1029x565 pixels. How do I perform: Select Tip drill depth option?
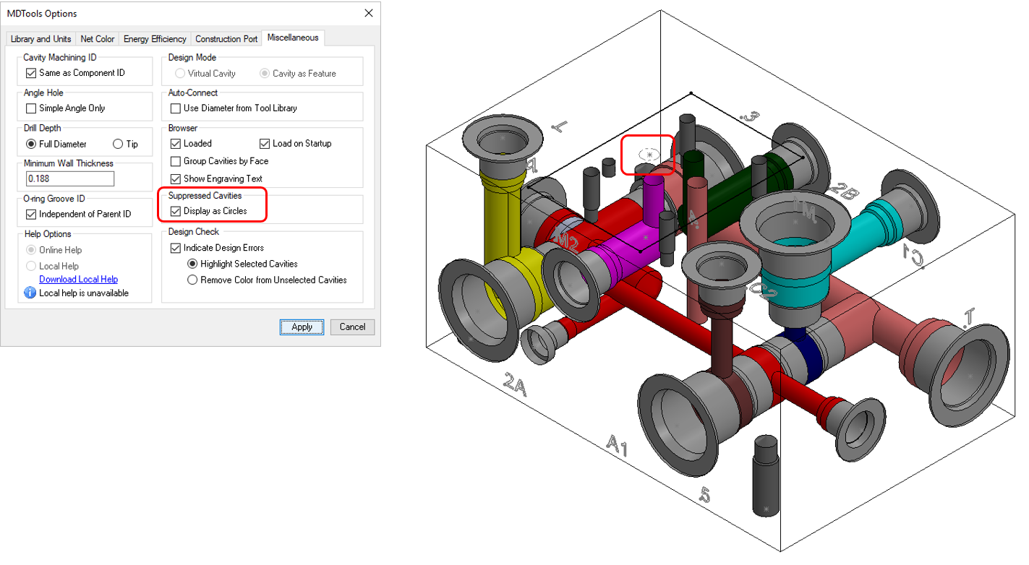[x=118, y=144]
